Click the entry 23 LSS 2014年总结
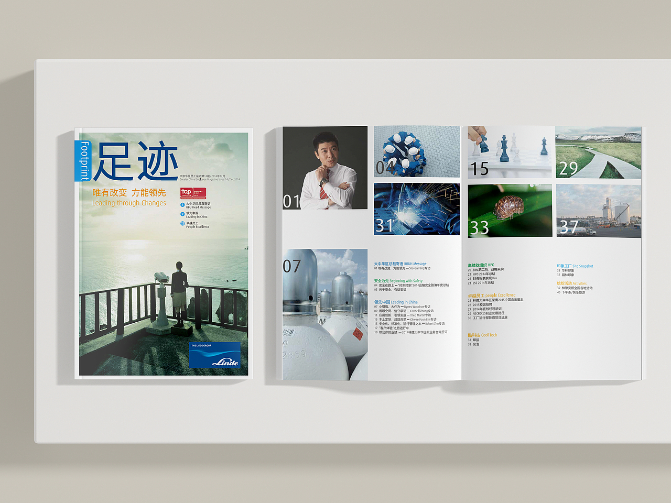 [x=481, y=282]
